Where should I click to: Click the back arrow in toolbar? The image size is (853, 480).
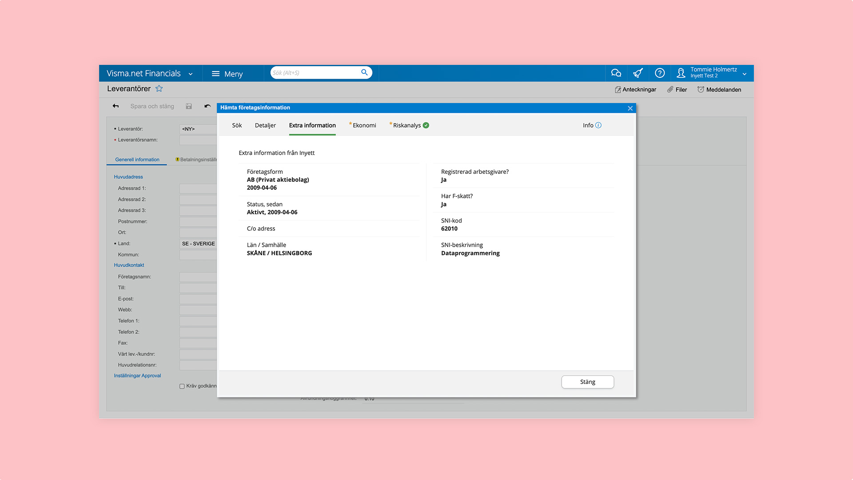pos(116,106)
